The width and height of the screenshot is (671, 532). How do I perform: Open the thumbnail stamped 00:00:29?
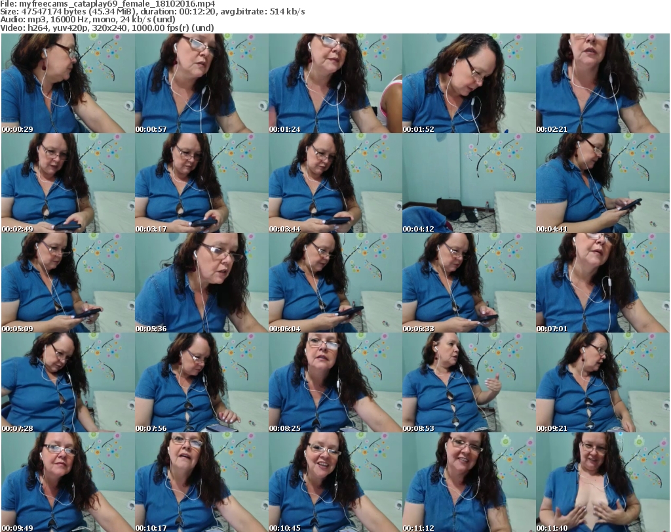68,83
